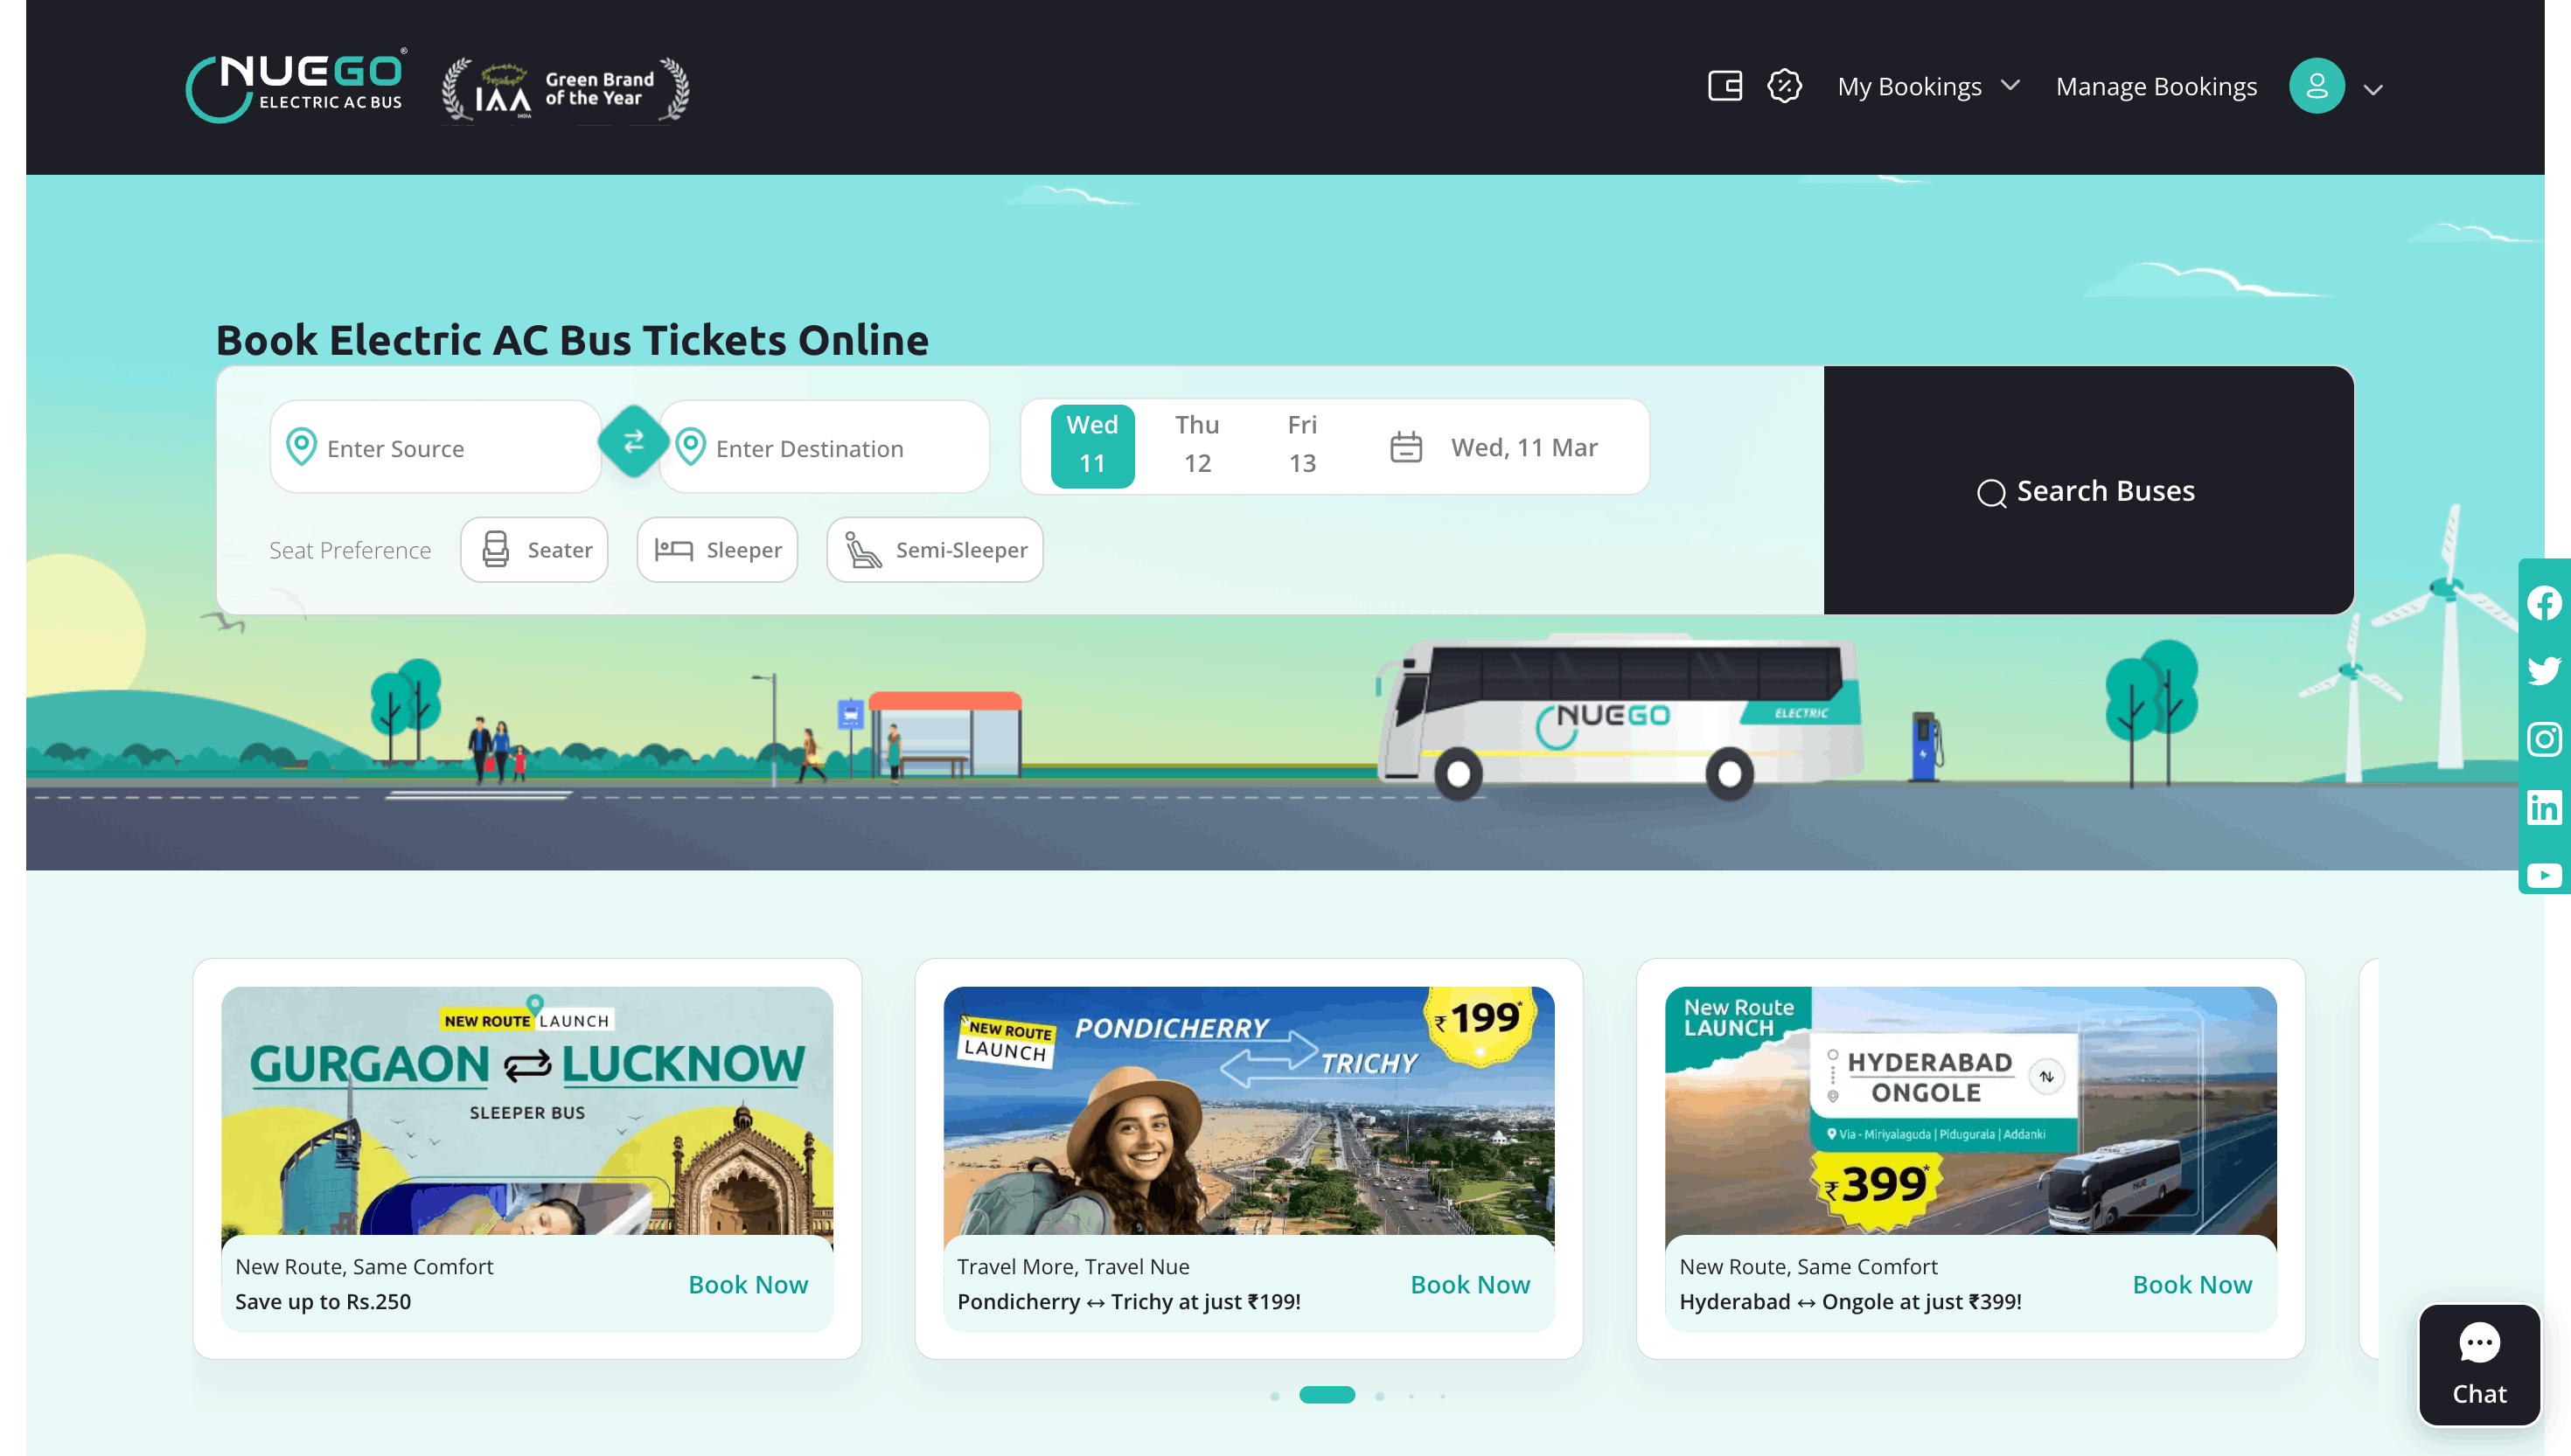
Task: Toggle Semi-Sleeper seat preference
Action: coord(934,550)
